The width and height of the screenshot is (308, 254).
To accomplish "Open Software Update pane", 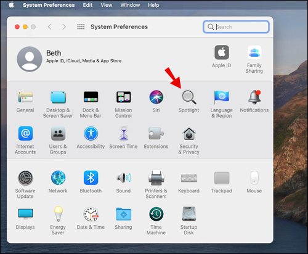I will click(25, 178).
